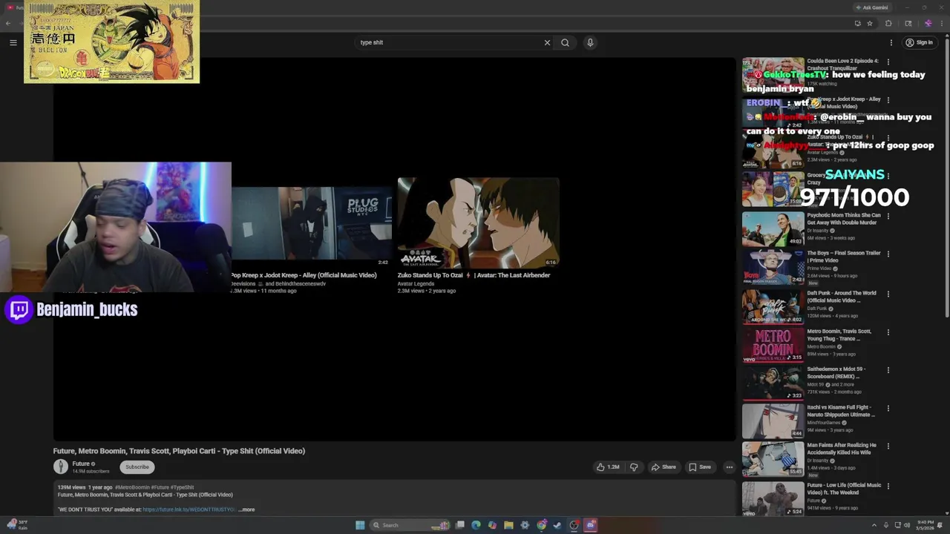Expand description with ...more
The width and height of the screenshot is (950, 534).
point(246,510)
